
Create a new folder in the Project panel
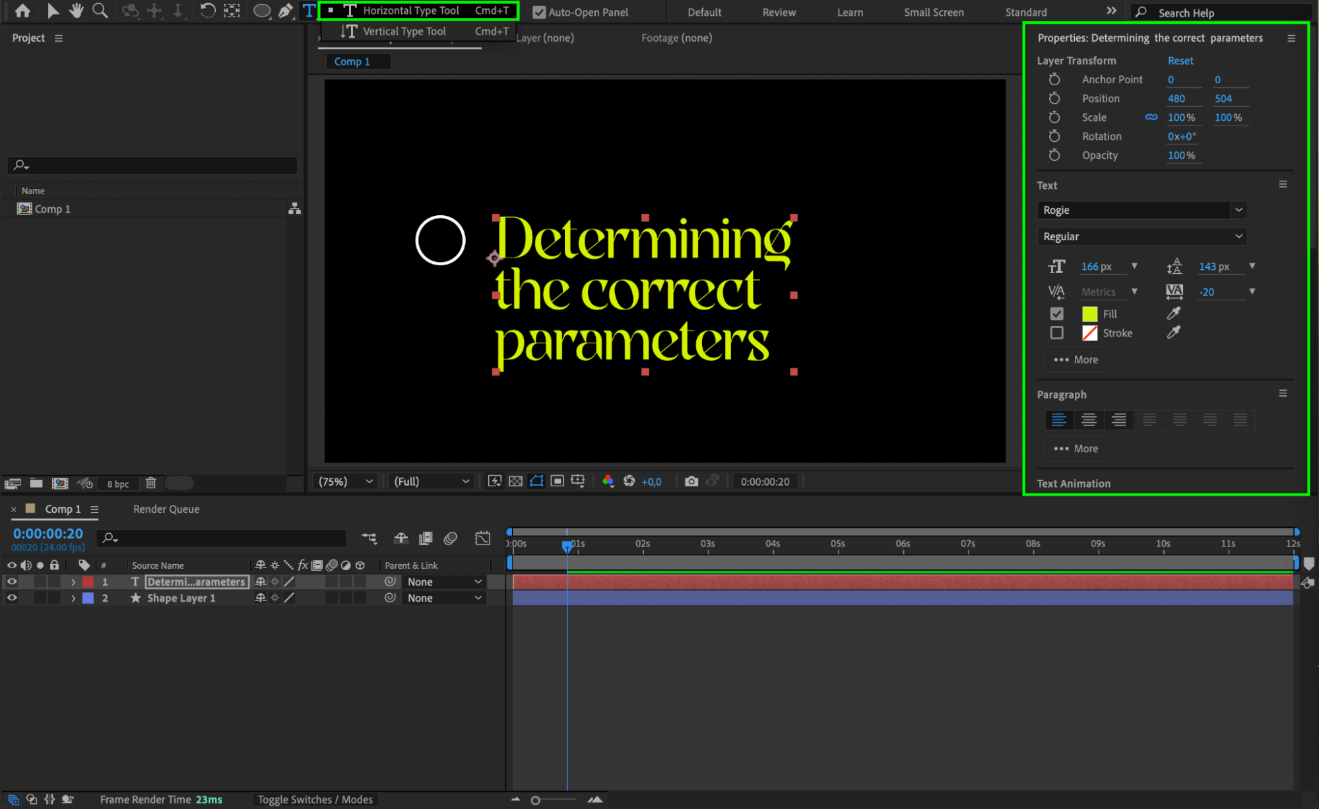tap(36, 484)
